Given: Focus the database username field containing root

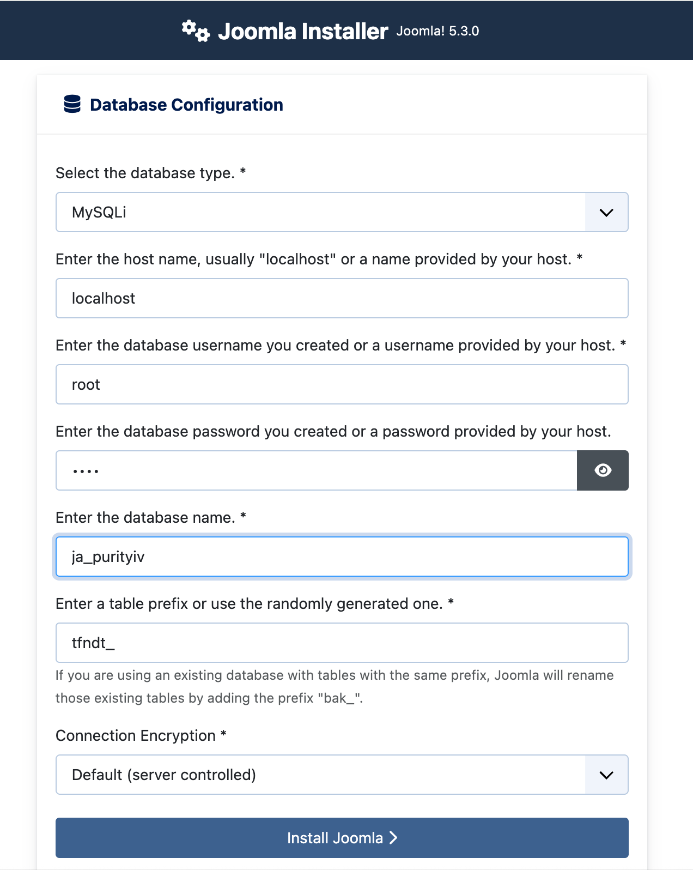Looking at the screenshot, I should pos(342,385).
